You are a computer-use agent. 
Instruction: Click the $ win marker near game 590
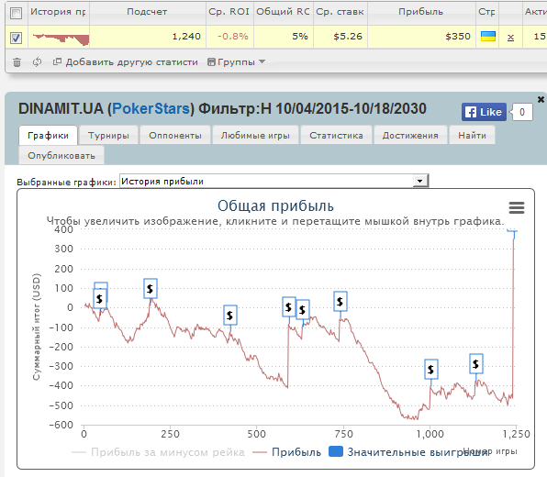pos(289,307)
